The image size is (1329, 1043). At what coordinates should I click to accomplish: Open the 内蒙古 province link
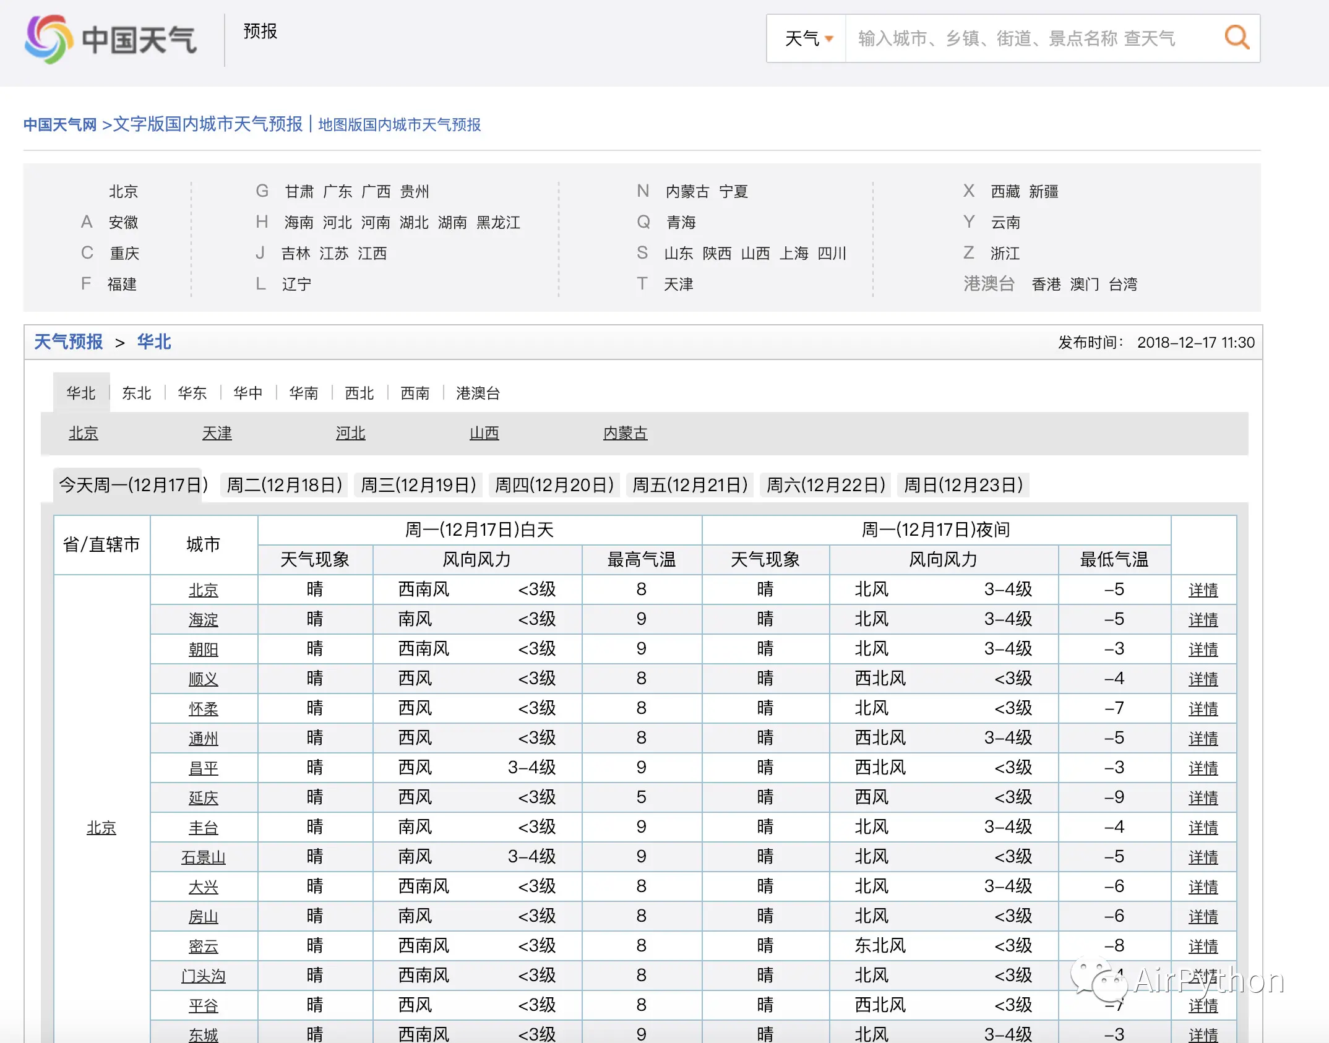pos(625,433)
